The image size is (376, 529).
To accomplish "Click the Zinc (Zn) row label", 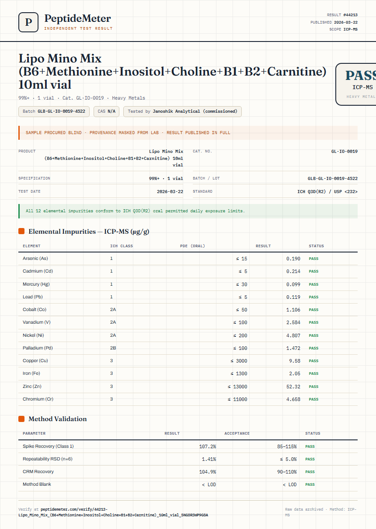I will coord(32,387).
